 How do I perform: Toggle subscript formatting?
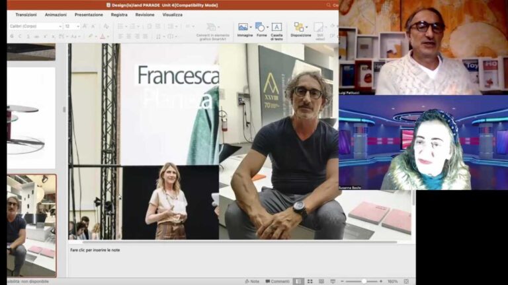pos(53,36)
